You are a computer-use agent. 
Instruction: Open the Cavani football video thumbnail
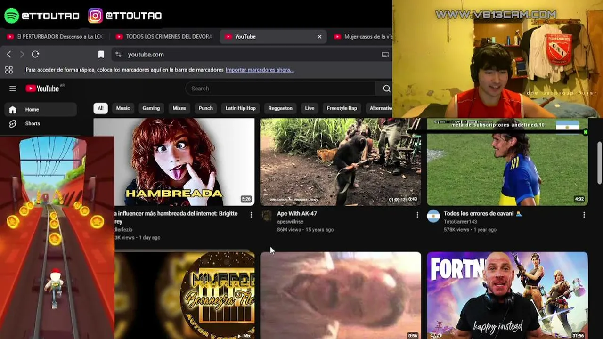pyautogui.click(x=507, y=162)
